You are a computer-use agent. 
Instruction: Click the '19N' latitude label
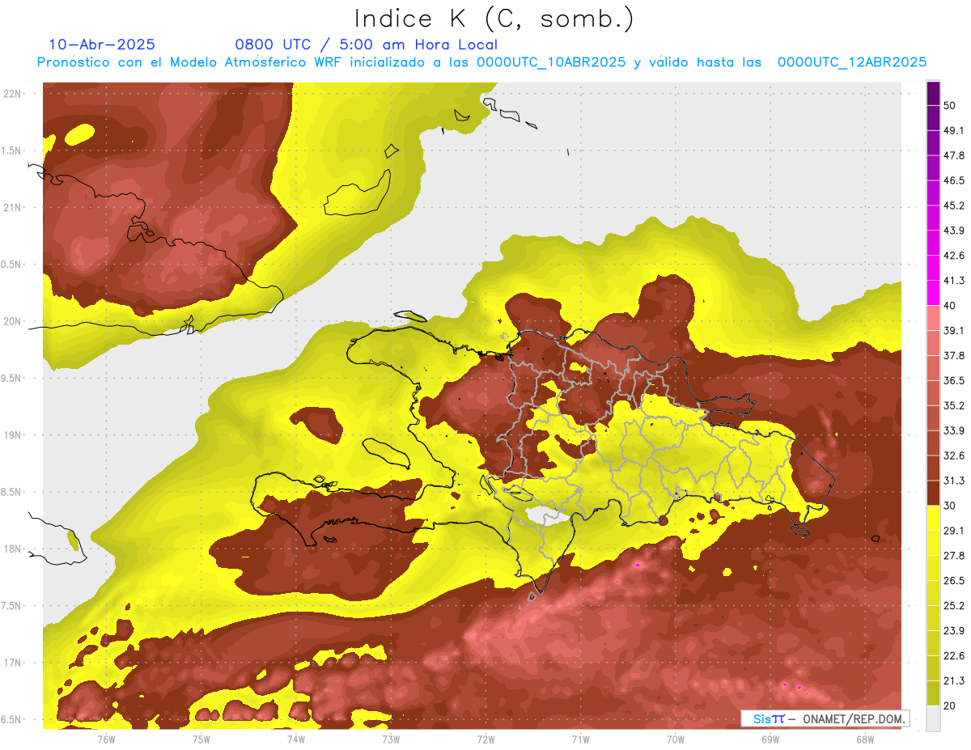pos(13,434)
